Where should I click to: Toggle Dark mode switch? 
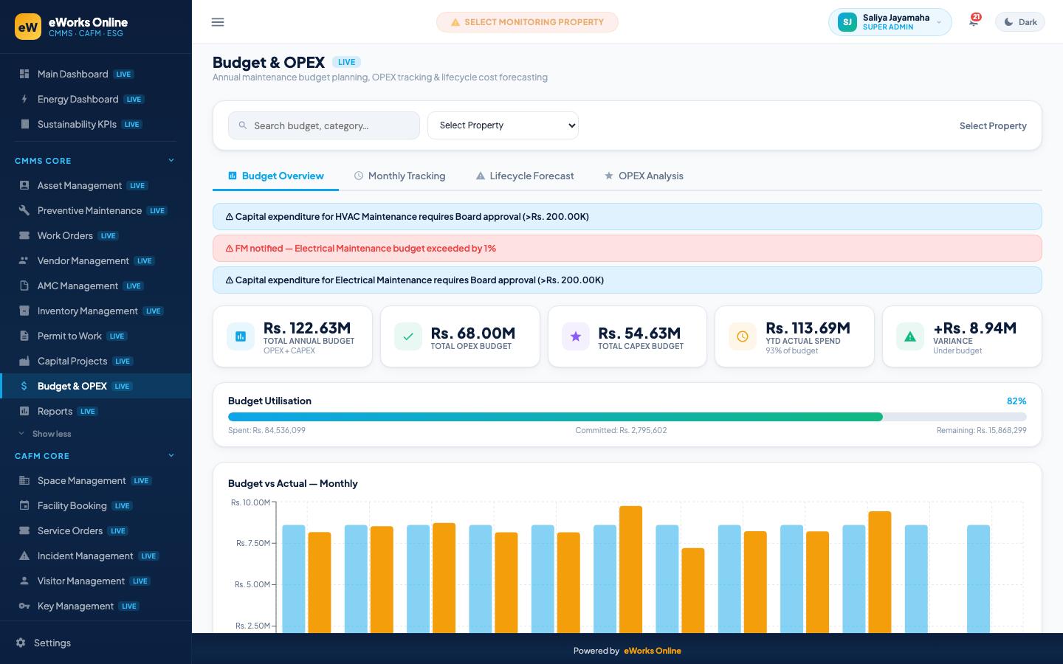[x=1020, y=22]
